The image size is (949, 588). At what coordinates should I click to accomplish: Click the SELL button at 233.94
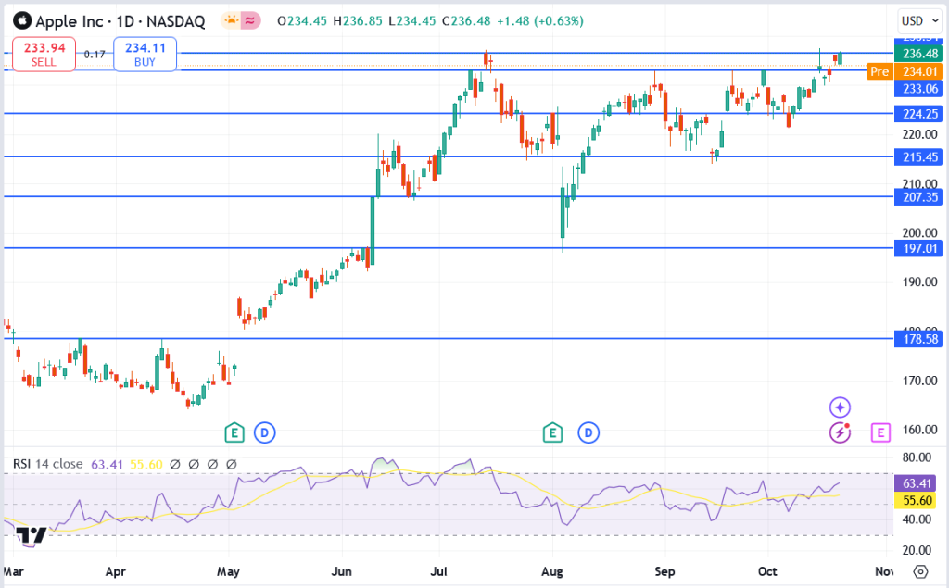(44, 54)
